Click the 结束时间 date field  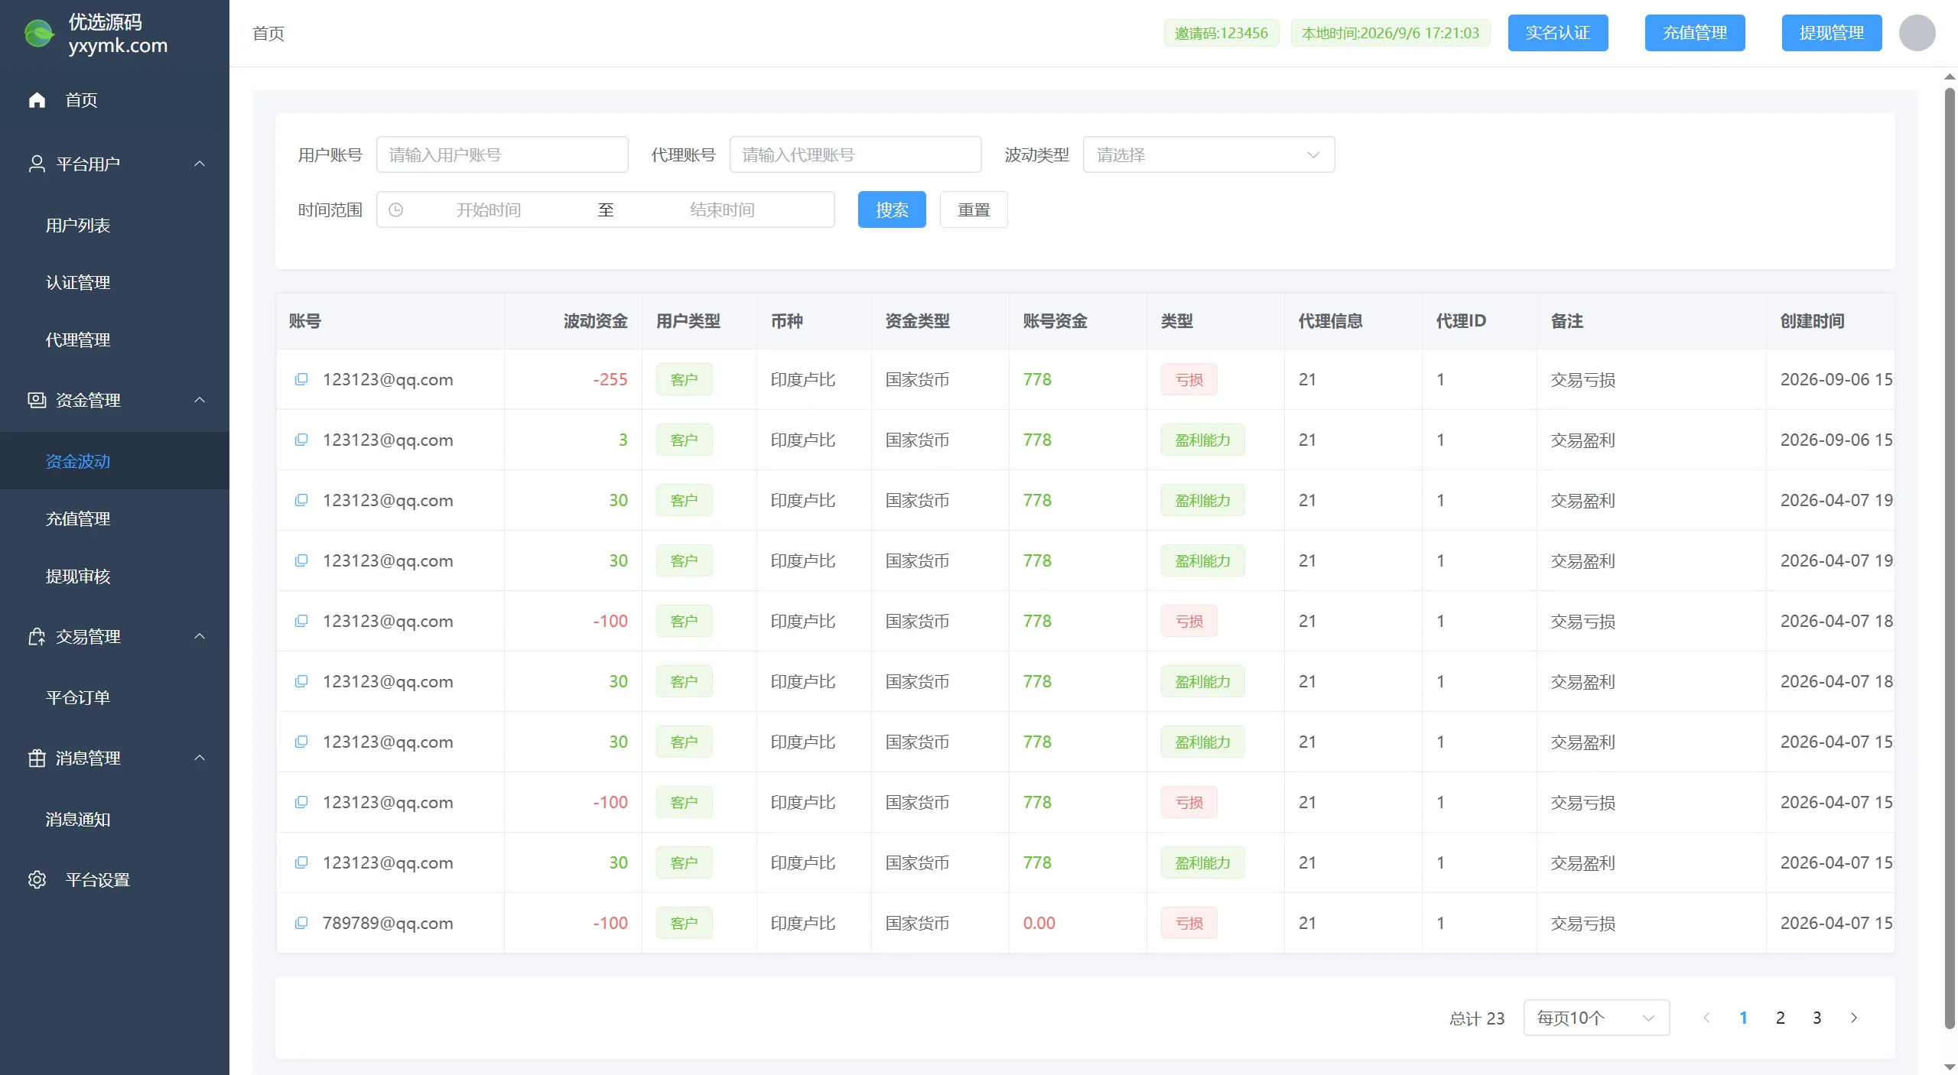(x=722, y=209)
